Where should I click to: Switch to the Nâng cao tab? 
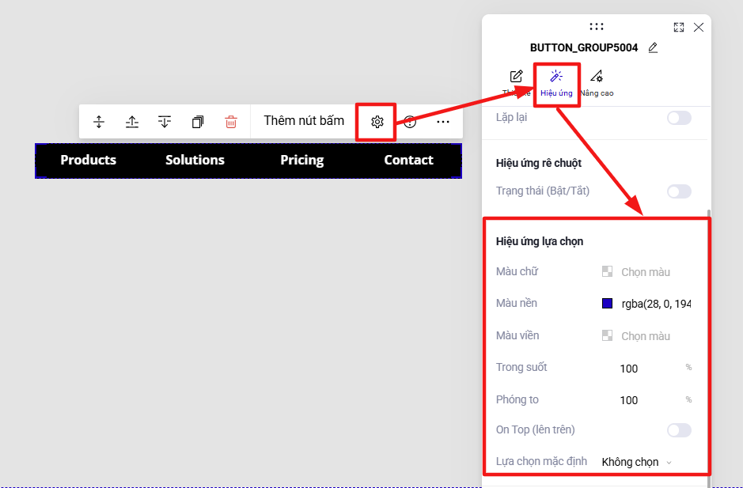tap(597, 84)
